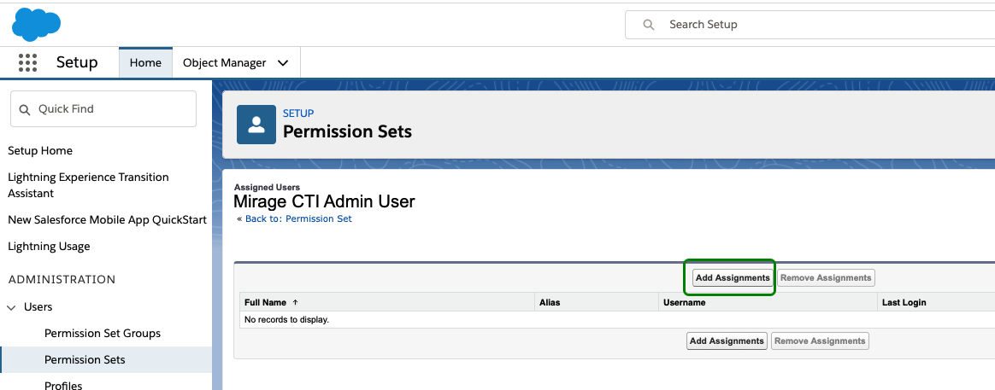
Task: Select Lightning Usage in sidebar
Action: pos(49,247)
